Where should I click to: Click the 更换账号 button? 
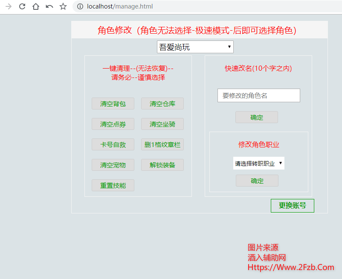click(292, 205)
